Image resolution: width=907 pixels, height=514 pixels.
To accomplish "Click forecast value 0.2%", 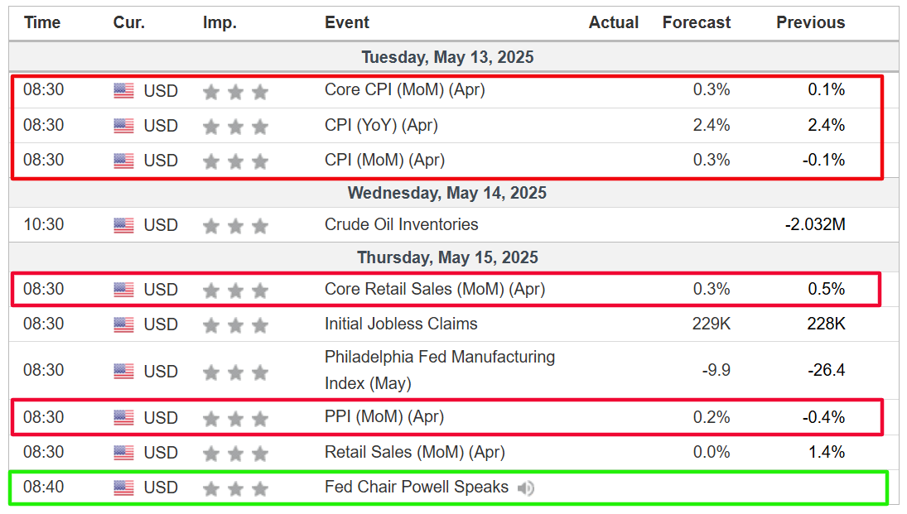I will coord(712,417).
